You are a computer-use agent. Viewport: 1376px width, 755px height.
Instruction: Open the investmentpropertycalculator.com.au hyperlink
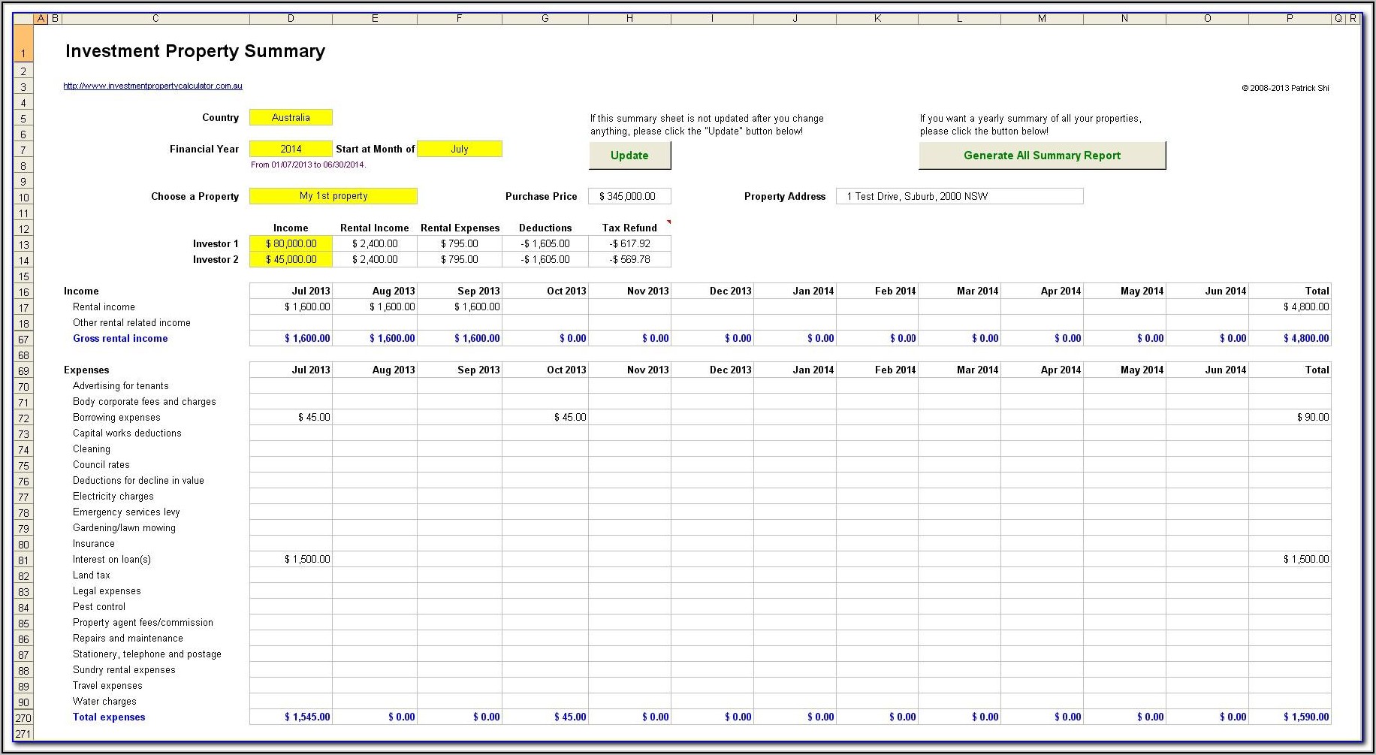click(152, 86)
